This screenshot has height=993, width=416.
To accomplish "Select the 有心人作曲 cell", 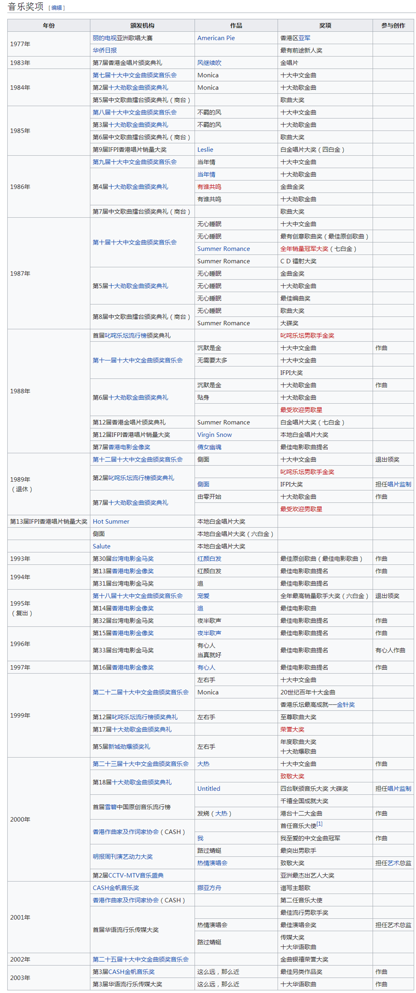I will click(x=393, y=650).
